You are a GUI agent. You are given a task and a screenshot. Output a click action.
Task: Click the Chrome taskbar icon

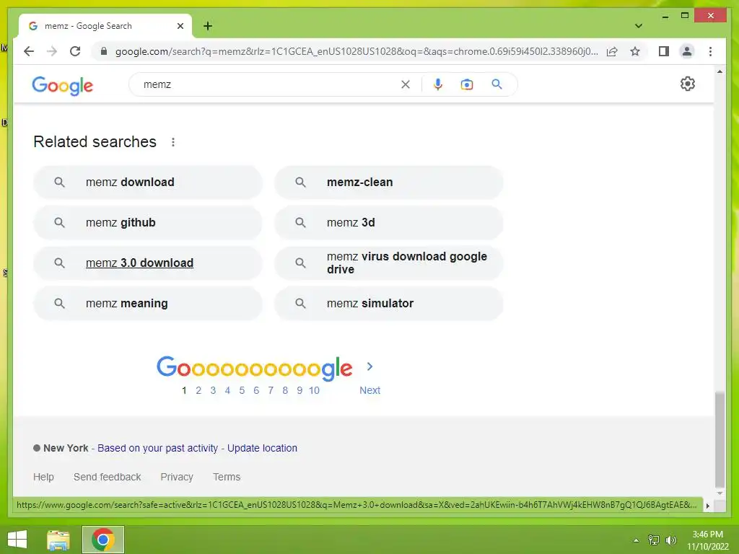pyautogui.click(x=102, y=540)
